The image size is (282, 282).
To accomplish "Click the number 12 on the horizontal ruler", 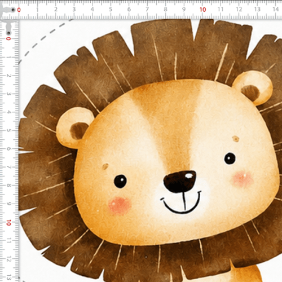I will pos(239,9).
